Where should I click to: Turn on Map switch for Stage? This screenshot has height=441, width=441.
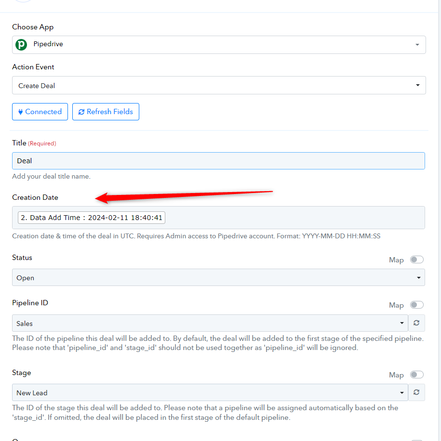pos(416,375)
